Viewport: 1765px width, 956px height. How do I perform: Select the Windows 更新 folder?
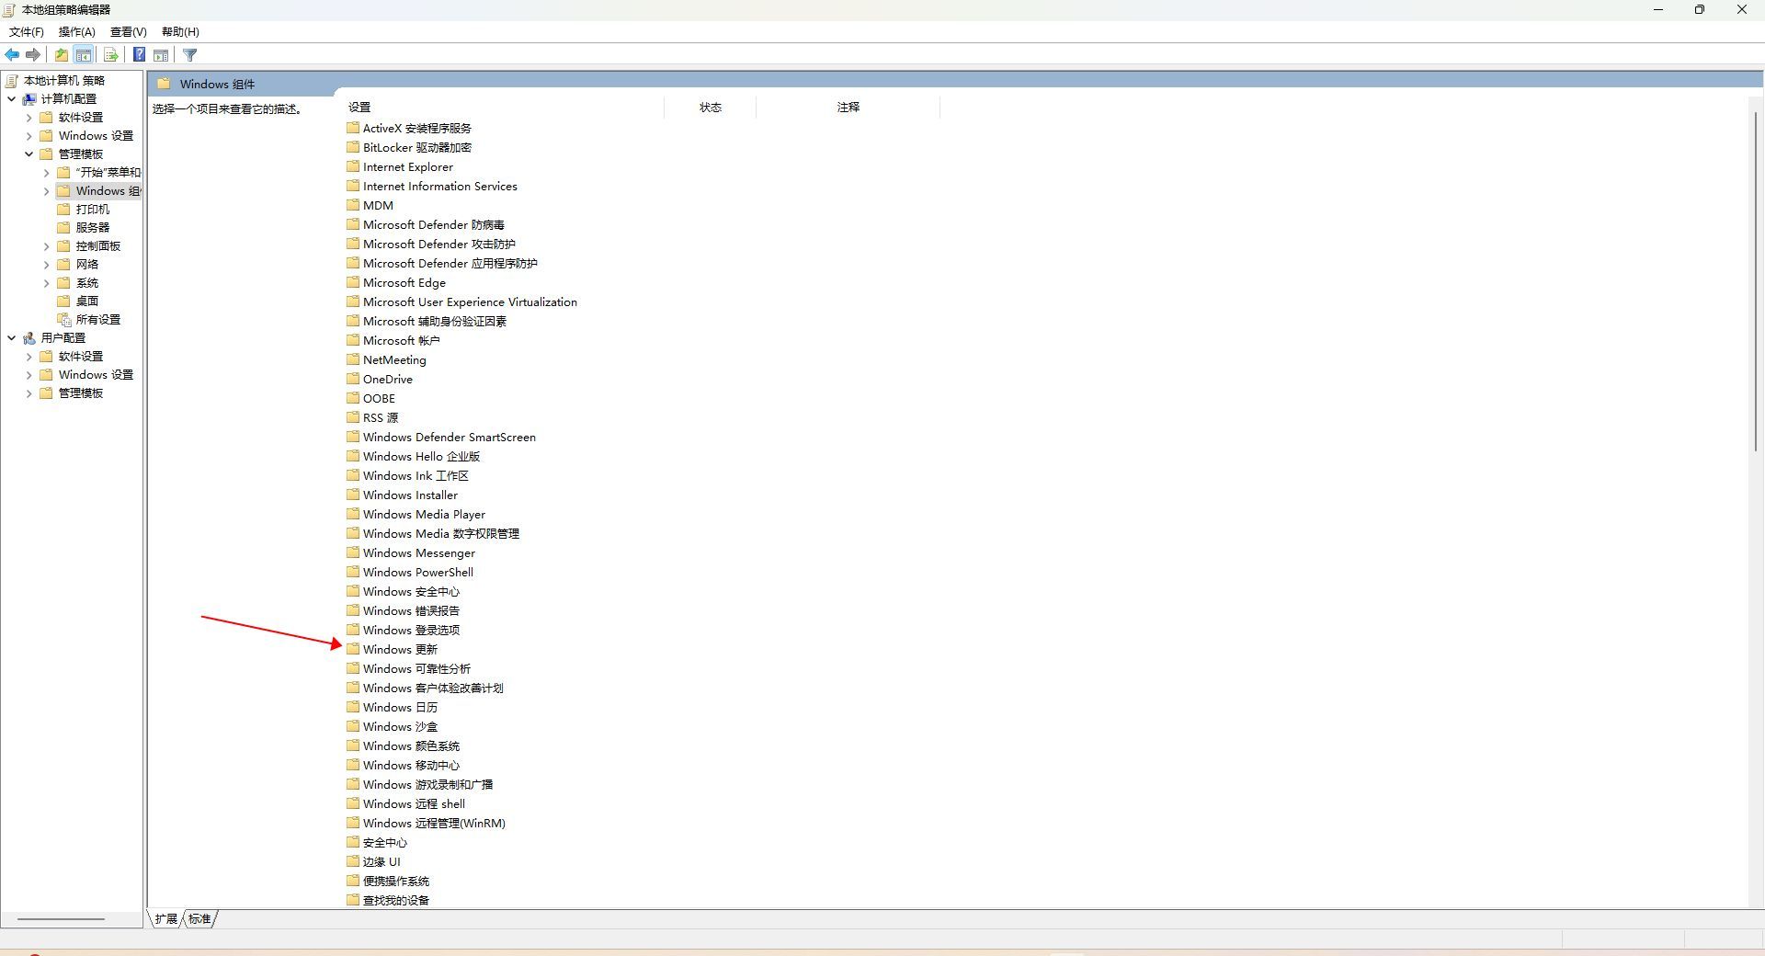(x=392, y=649)
